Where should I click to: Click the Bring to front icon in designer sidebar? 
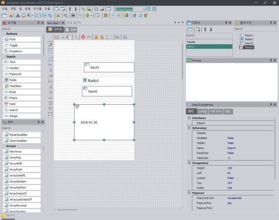[51, 52]
